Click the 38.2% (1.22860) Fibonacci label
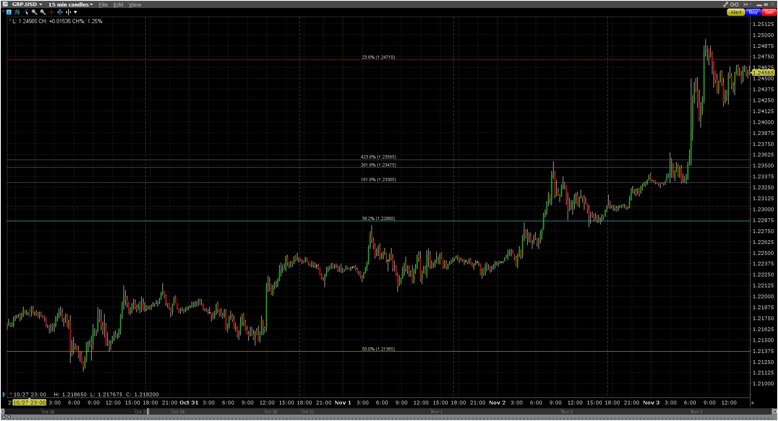Screen dimensions: 778x421 pos(378,218)
